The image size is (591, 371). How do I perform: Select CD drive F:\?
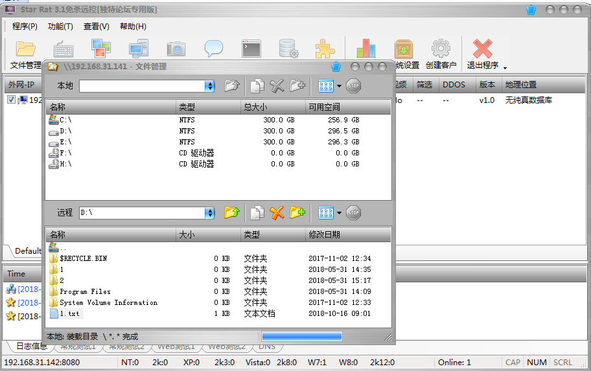pyautogui.click(x=60, y=153)
